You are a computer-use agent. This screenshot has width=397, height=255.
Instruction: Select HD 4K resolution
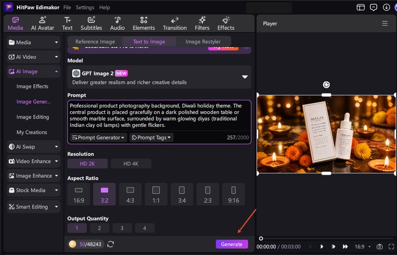point(131,164)
